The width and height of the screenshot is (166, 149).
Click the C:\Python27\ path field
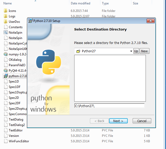pos(109,106)
